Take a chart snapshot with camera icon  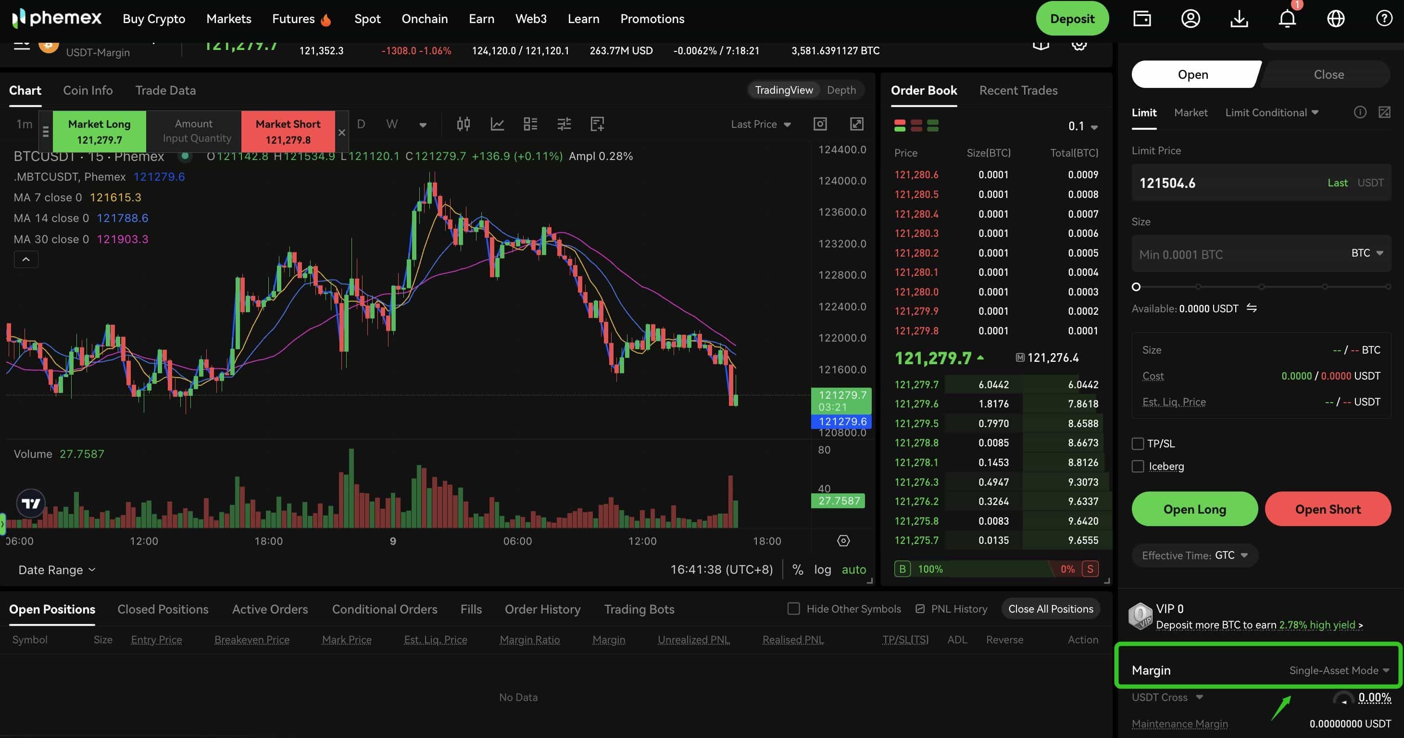(x=820, y=124)
